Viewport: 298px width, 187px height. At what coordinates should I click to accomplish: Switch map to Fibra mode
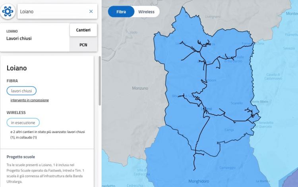click(x=121, y=12)
